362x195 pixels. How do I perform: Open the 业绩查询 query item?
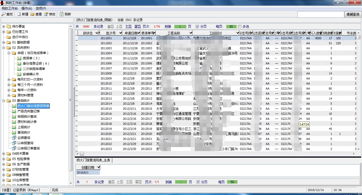point(24,138)
